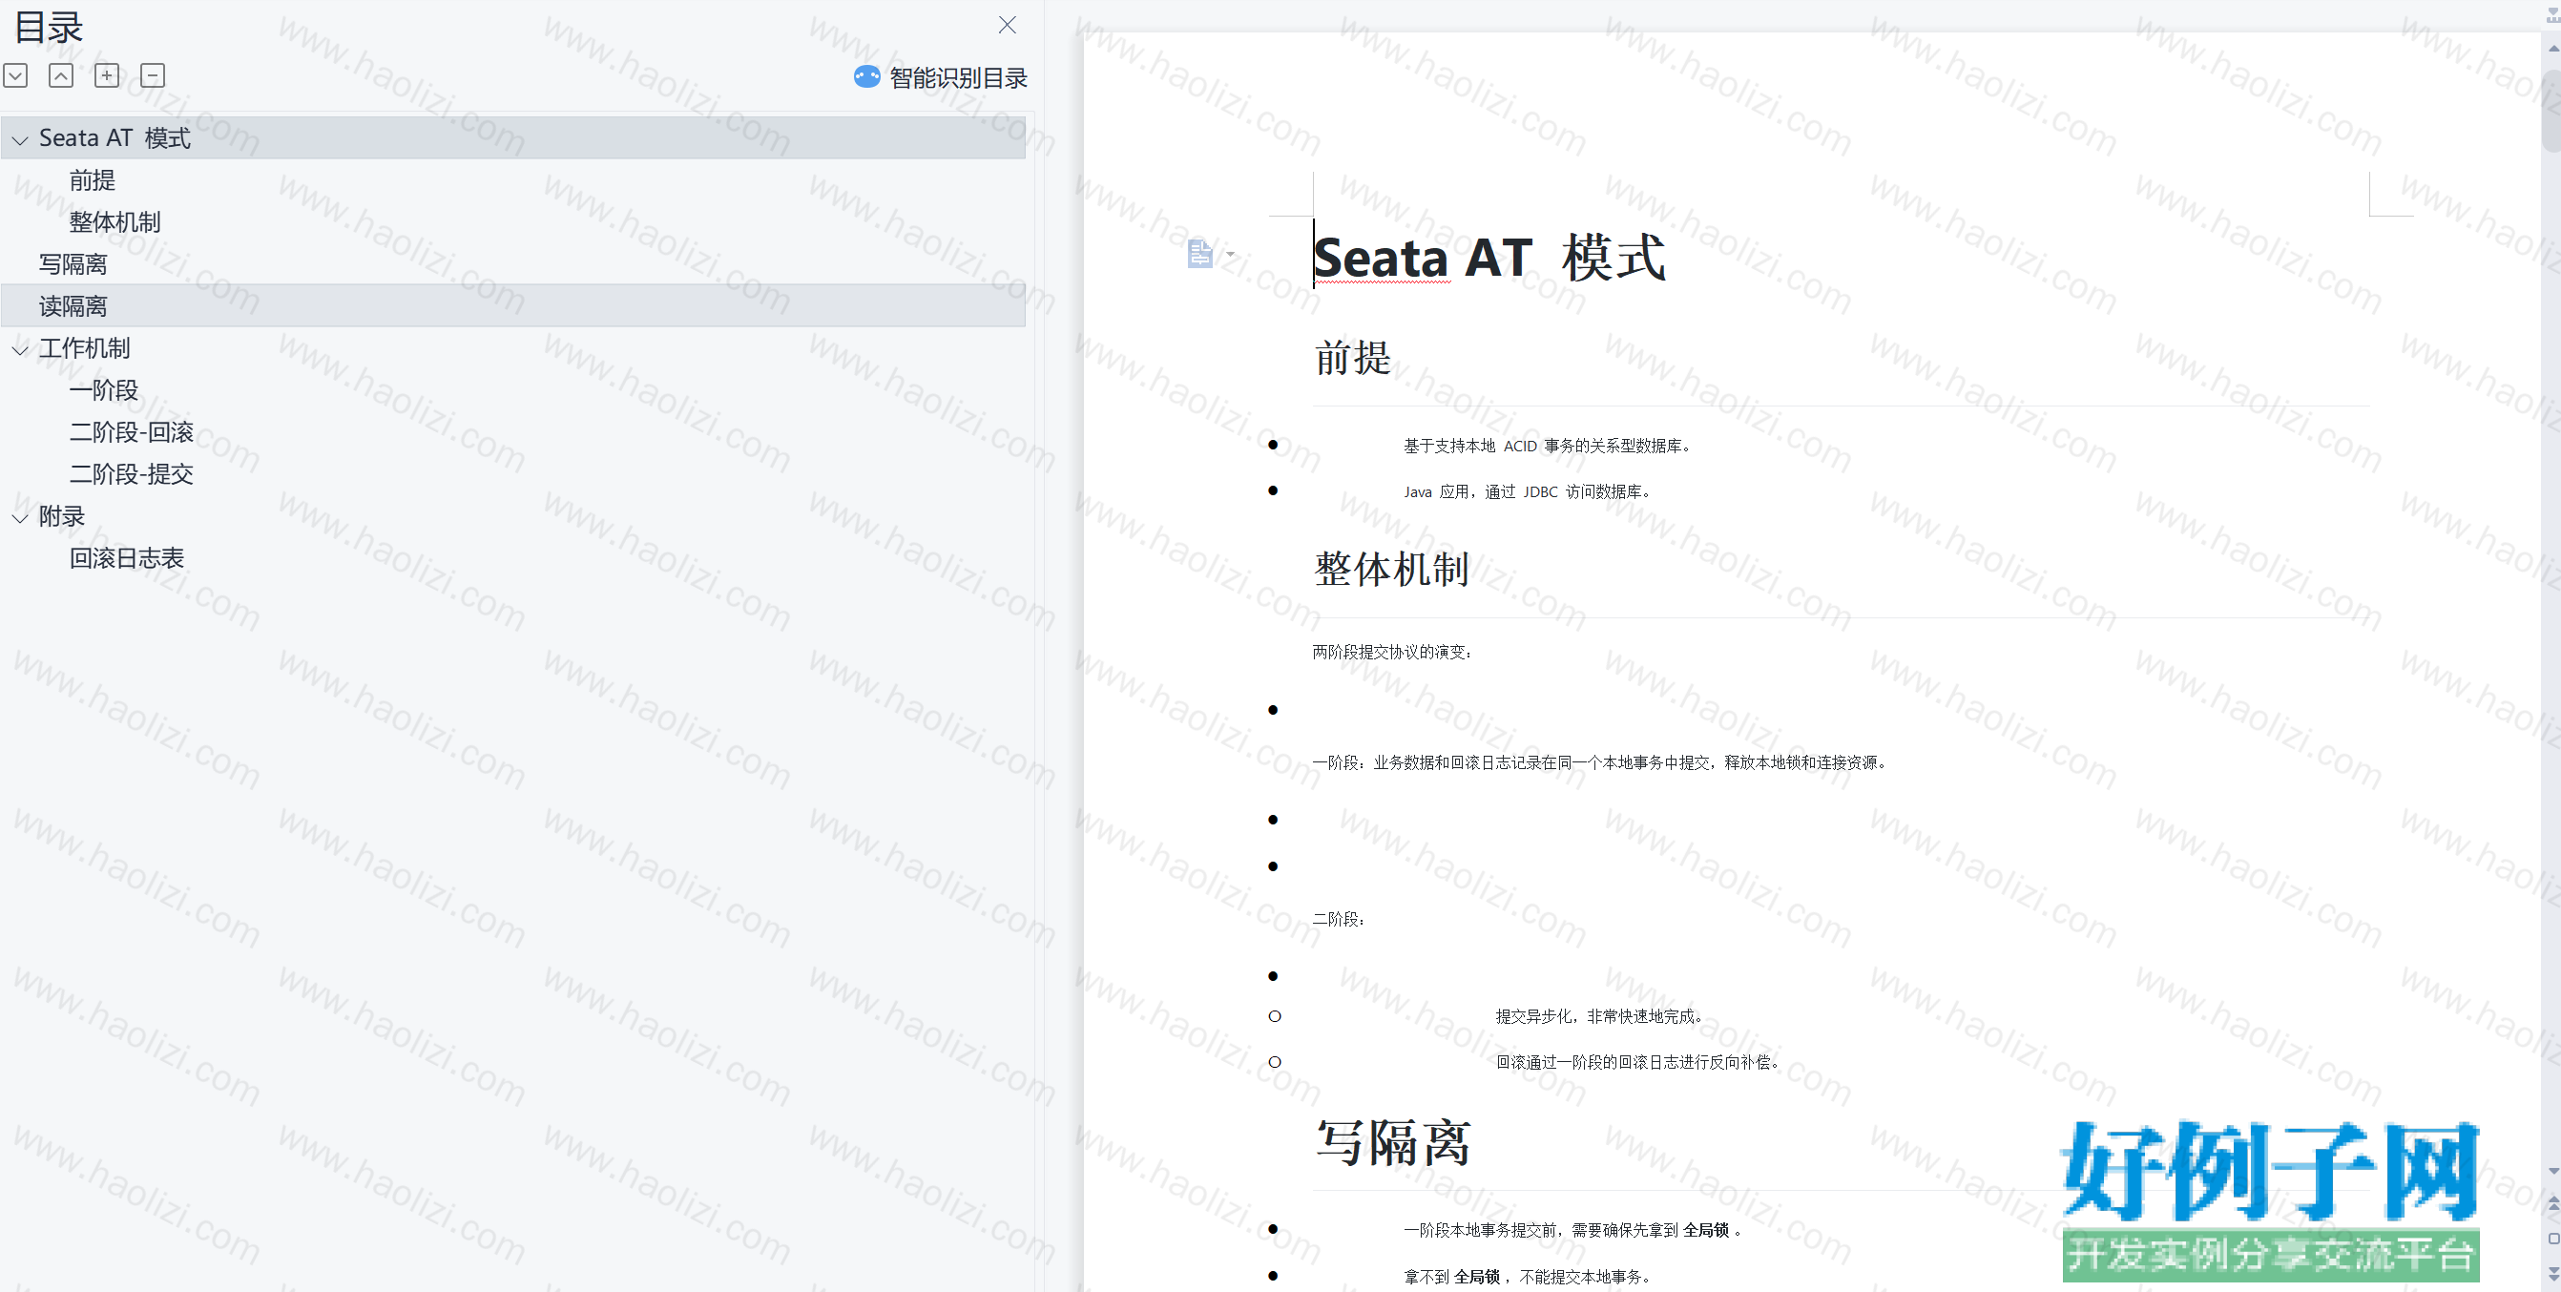Click the expand-all-levels arrow icon in 目录 toolbar
The height and width of the screenshot is (1292, 2561).
(15, 75)
